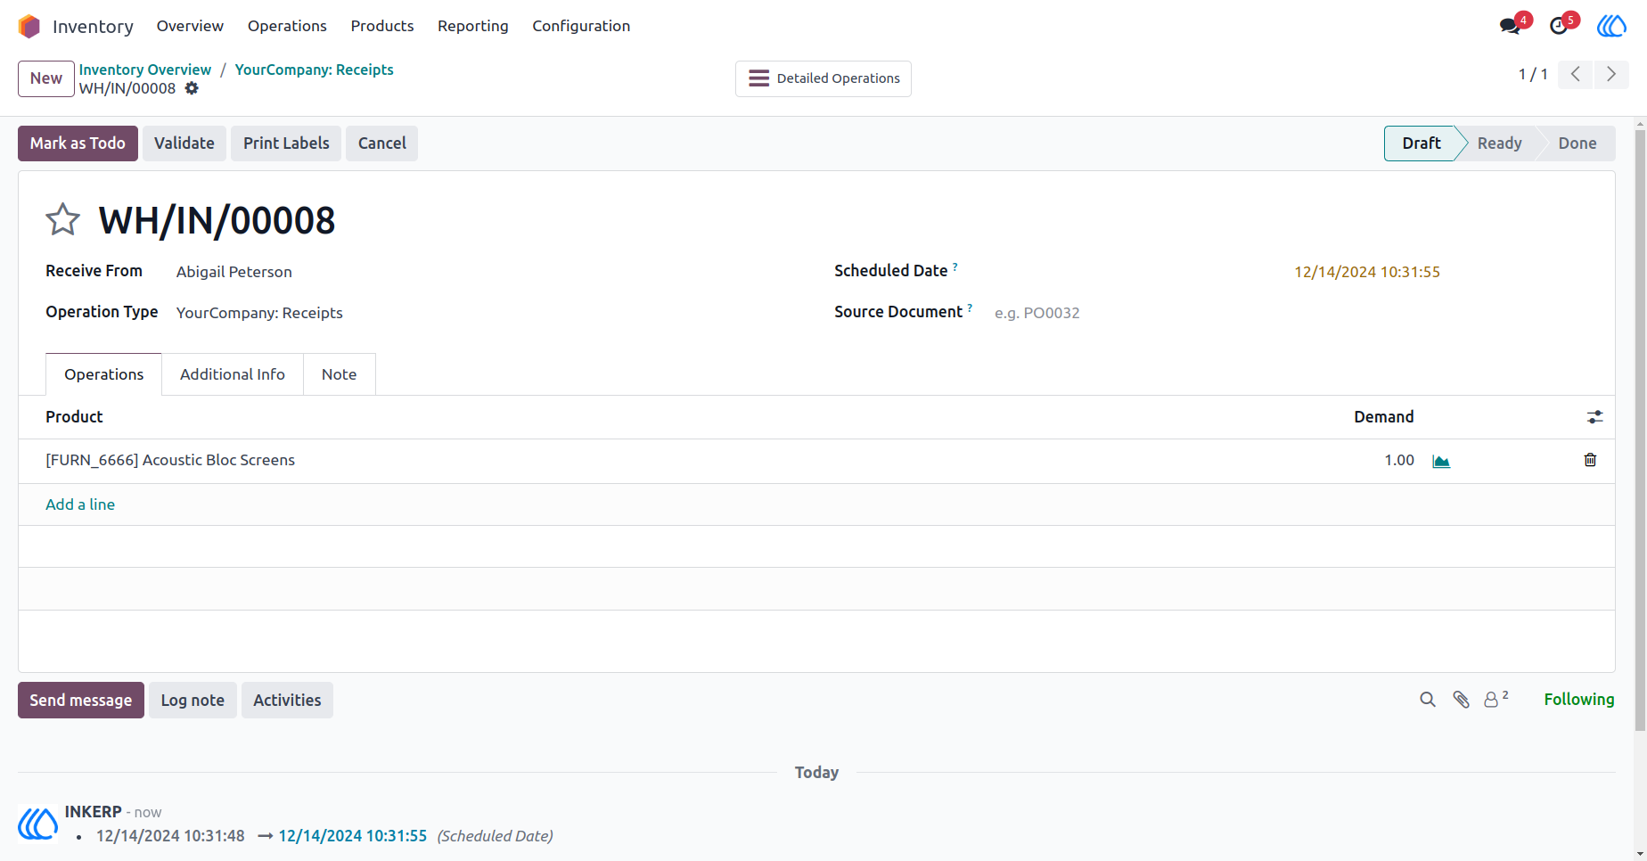Sort by the Demand column header
The image size is (1647, 861).
click(x=1383, y=416)
